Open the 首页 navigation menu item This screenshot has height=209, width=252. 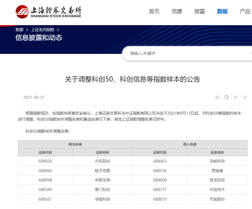(154, 11)
